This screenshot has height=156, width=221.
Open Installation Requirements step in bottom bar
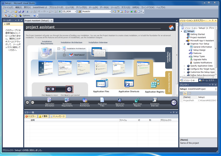pyautogui.click(x=67, y=102)
